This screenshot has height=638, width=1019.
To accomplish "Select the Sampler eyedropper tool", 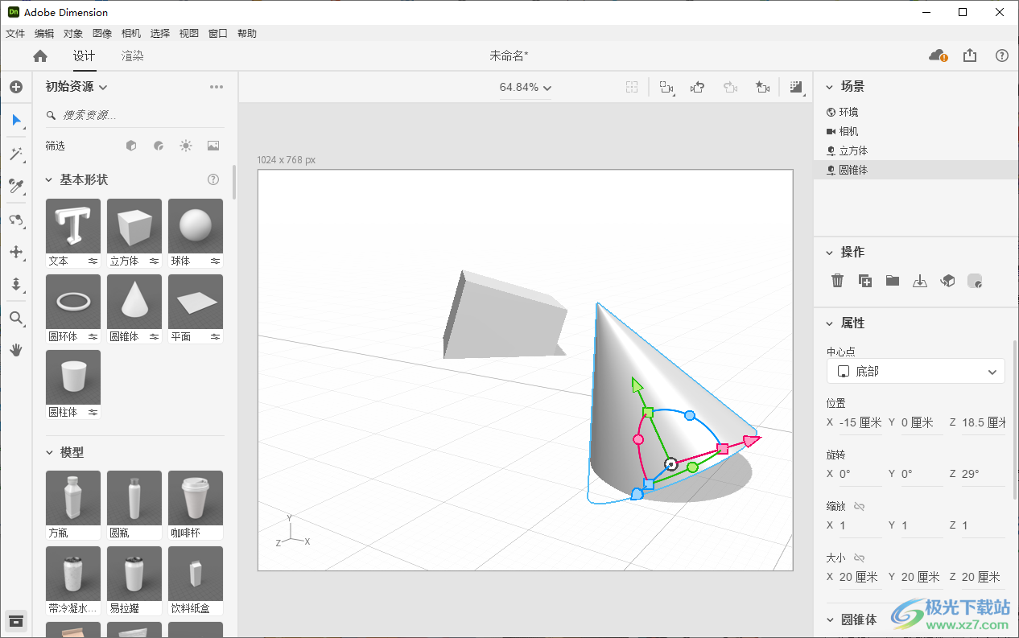I will 16,187.
